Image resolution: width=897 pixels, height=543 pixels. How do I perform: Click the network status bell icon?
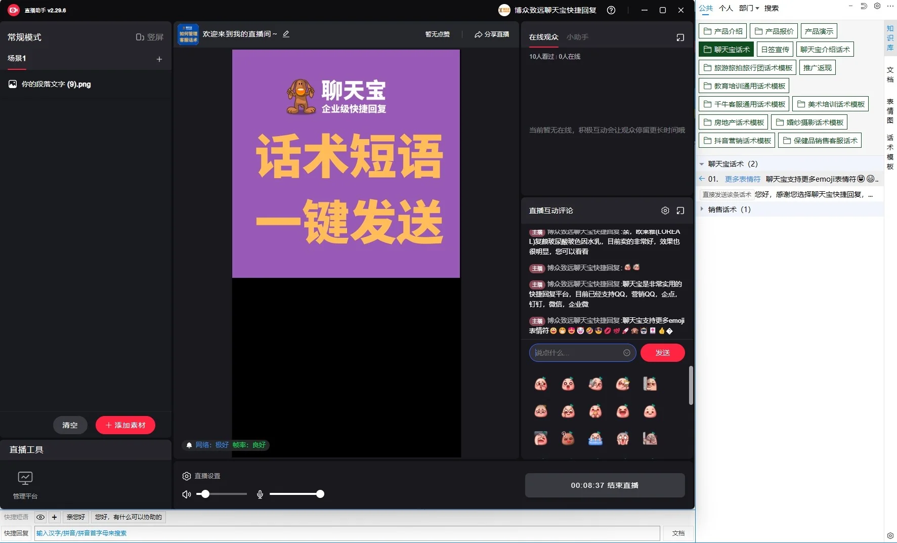tap(189, 445)
